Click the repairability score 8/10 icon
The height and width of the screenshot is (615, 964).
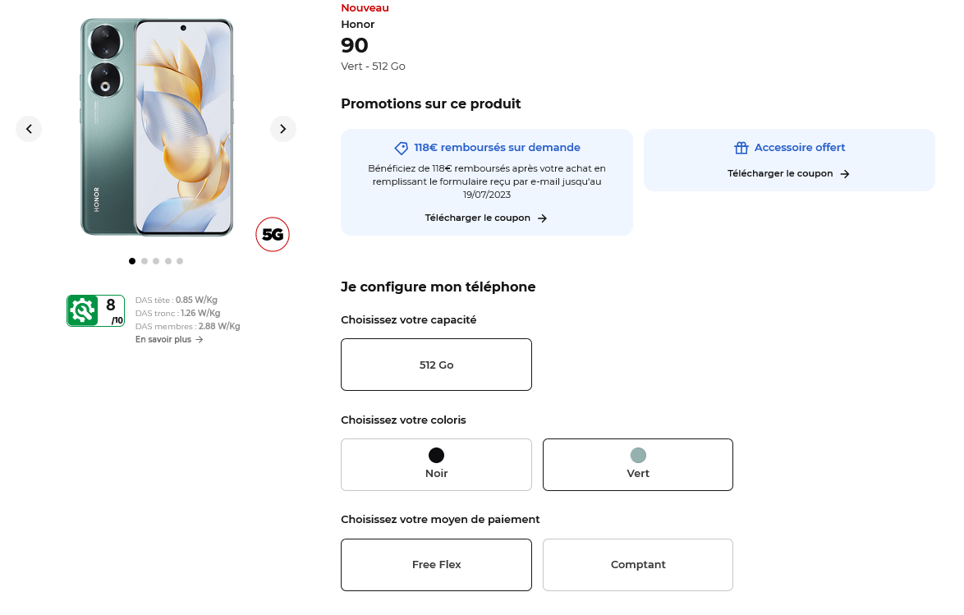click(x=95, y=310)
